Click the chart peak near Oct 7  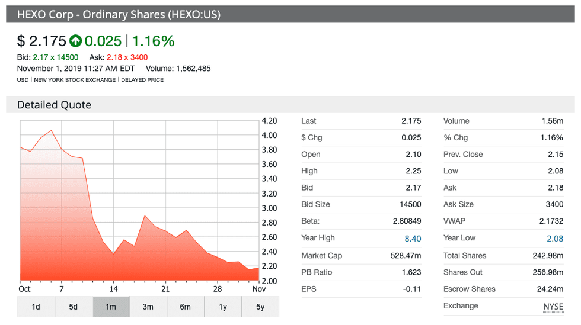(x=52, y=130)
